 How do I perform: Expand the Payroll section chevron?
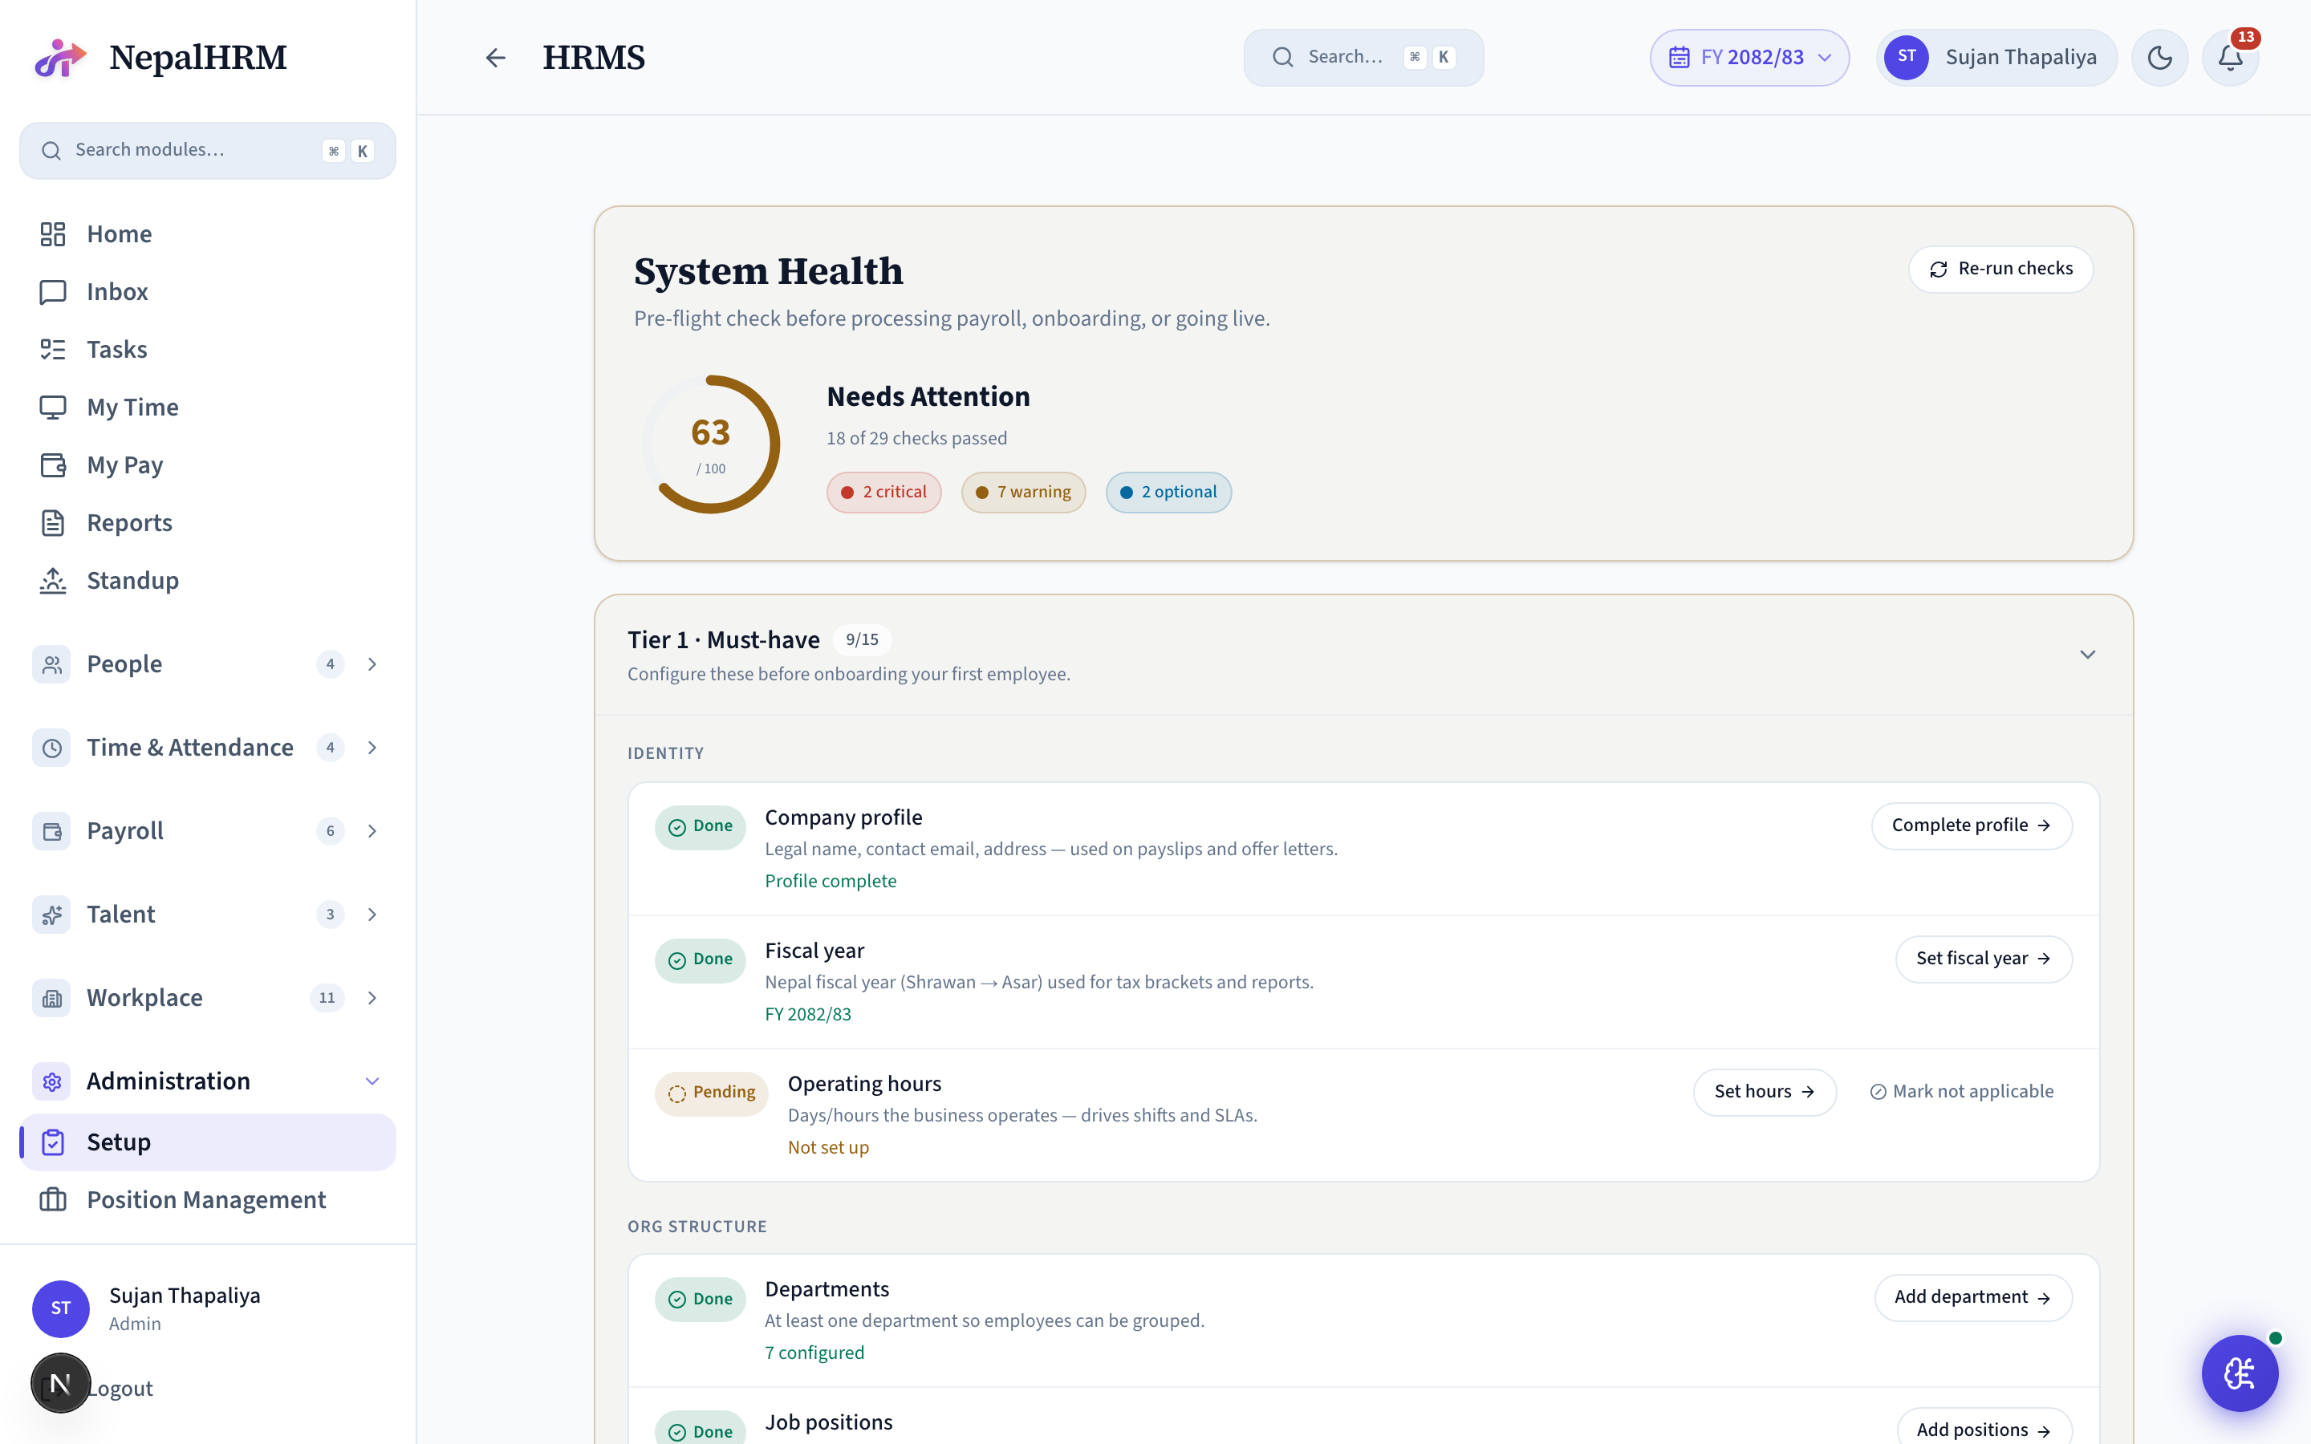[x=372, y=831]
